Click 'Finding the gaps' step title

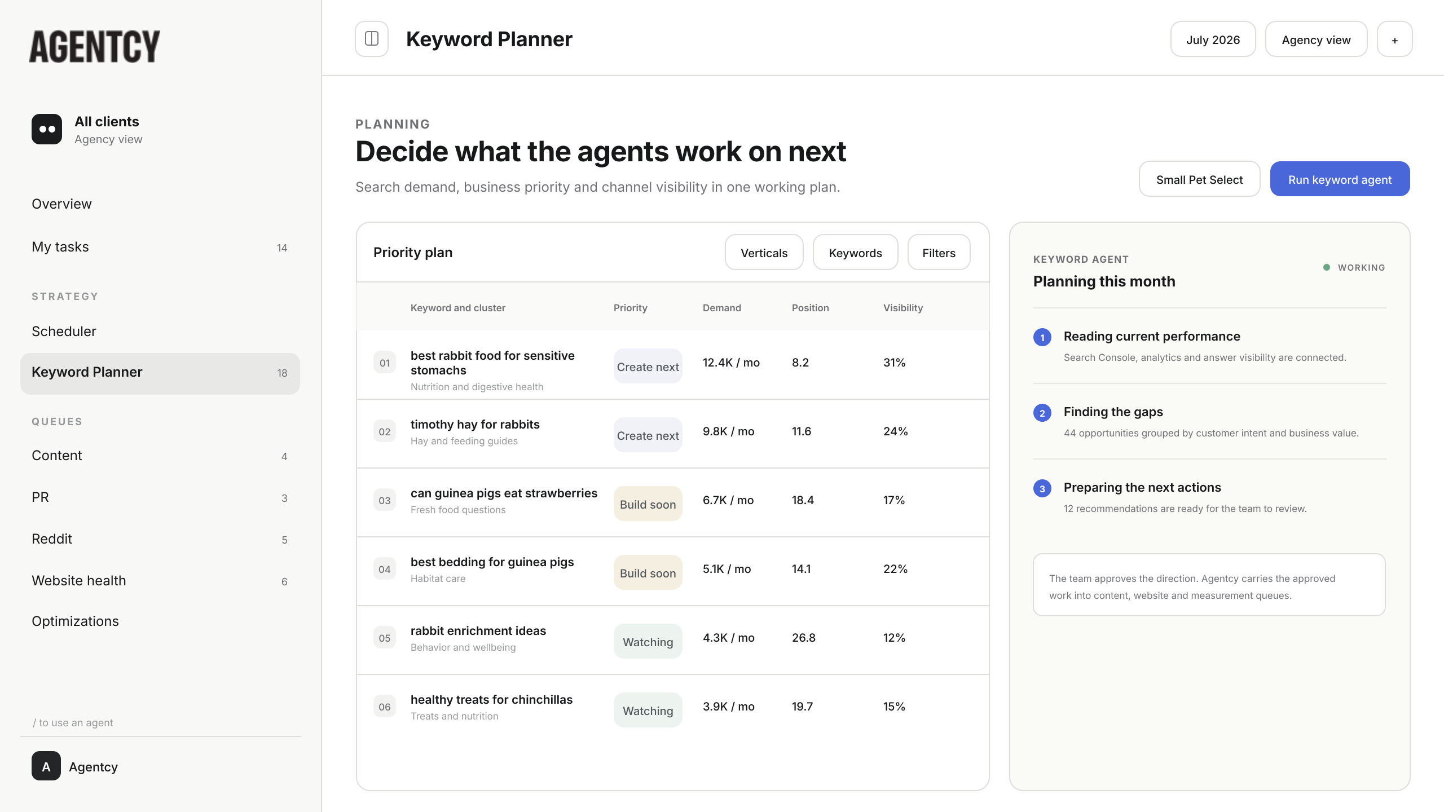[x=1113, y=412]
